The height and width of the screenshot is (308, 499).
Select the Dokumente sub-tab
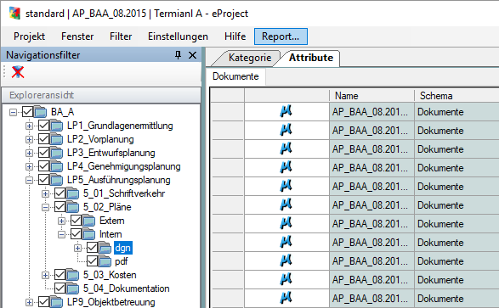tap(235, 76)
